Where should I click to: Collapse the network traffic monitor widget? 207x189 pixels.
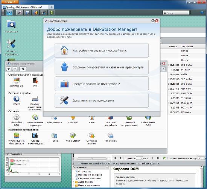tap(59, 154)
